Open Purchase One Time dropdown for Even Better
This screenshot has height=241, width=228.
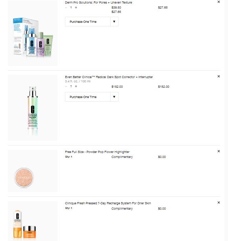point(92,97)
